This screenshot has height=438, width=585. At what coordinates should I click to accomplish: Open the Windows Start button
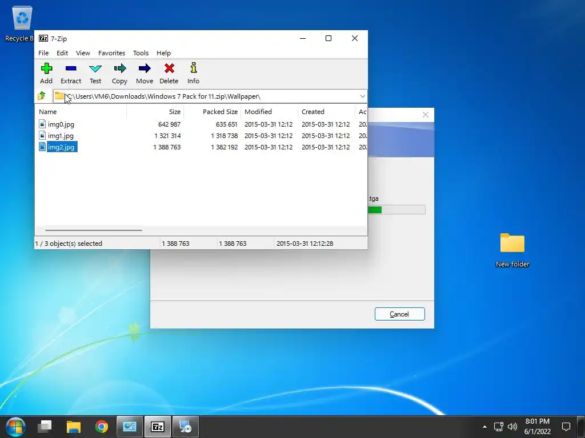[x=15, y=427]
